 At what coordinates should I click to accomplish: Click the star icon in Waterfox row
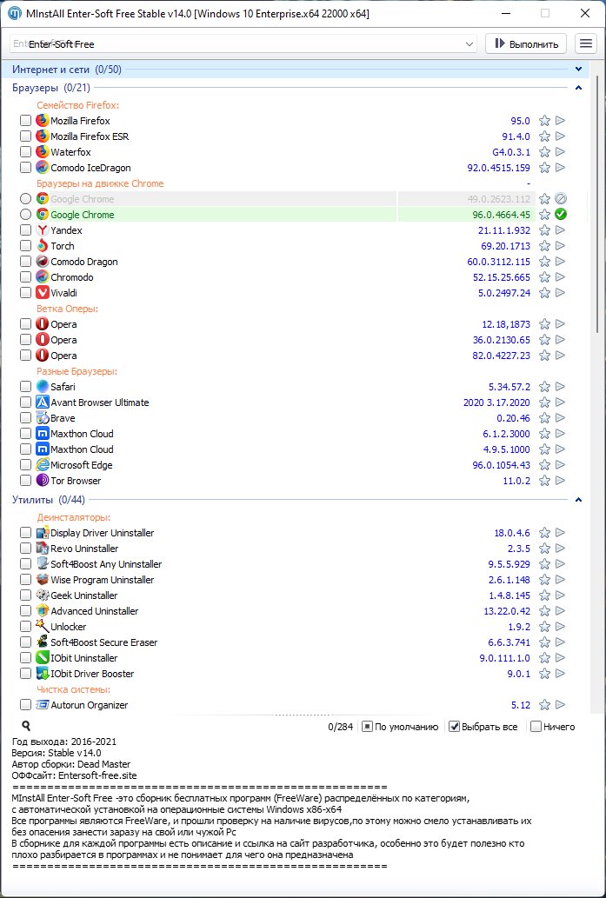(545, 152)
